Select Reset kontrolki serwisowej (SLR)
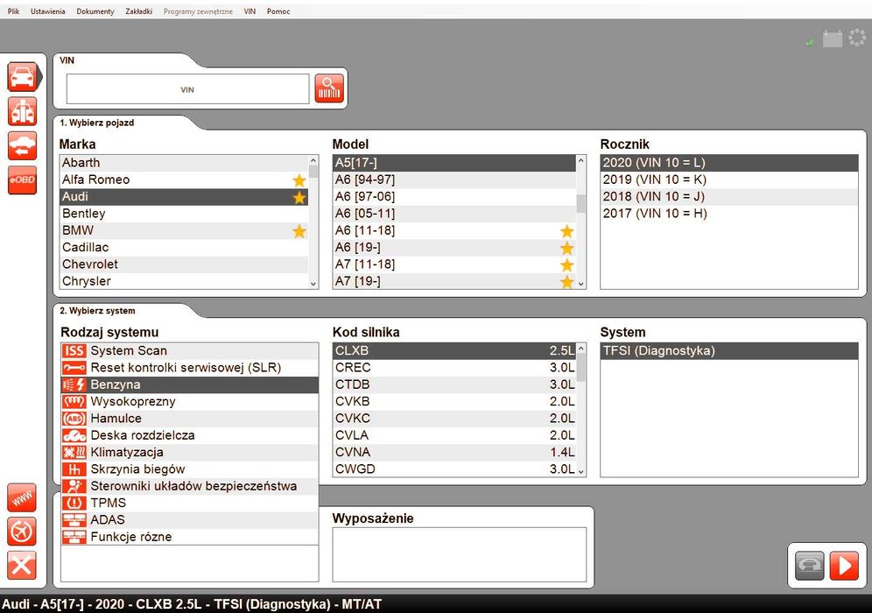Viewport: 872px width, 613px height. click(190, 368)
